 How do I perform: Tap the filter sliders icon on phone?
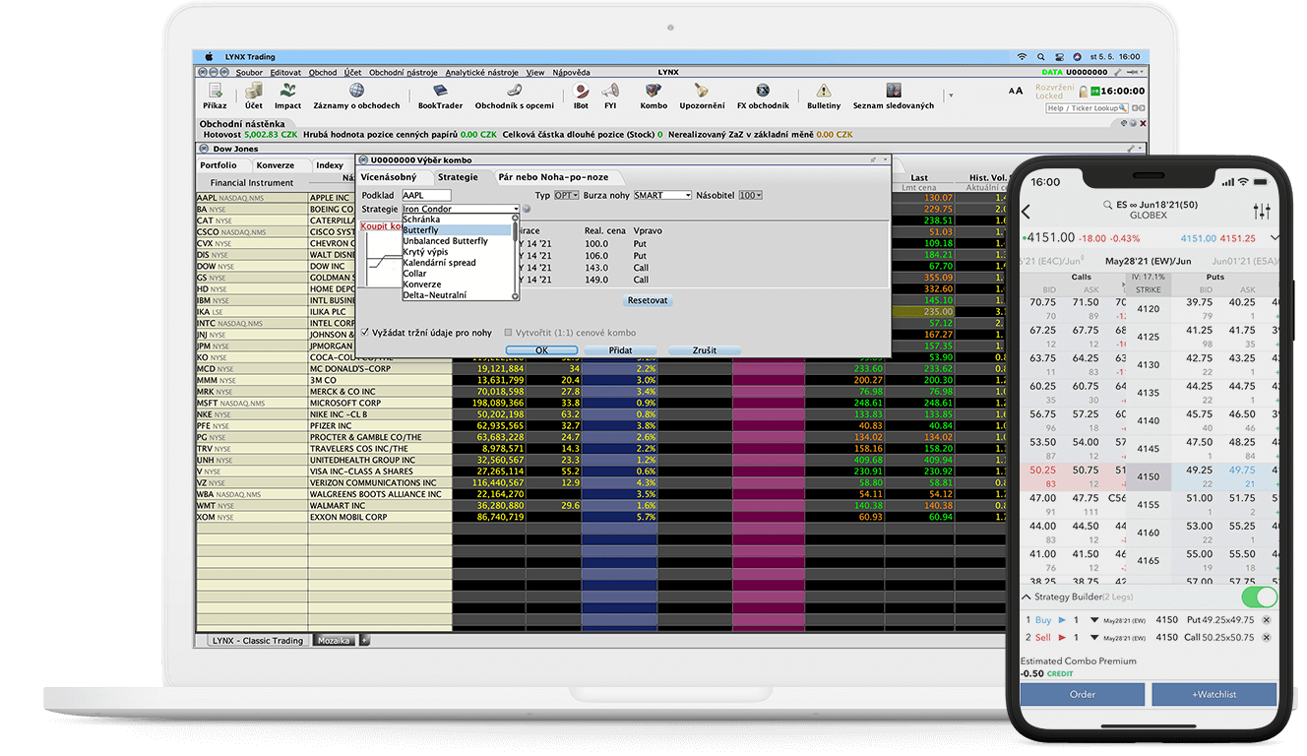(1262, 212)
